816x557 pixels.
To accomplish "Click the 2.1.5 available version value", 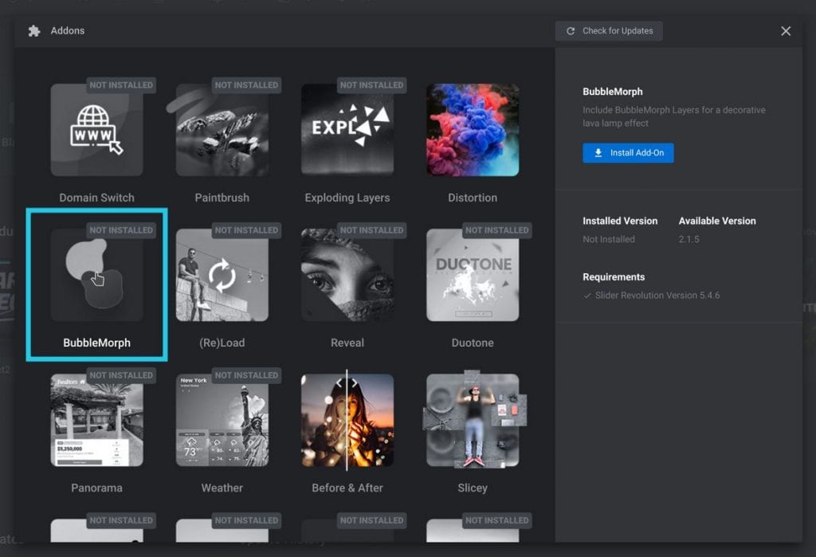I will [689, 240].
